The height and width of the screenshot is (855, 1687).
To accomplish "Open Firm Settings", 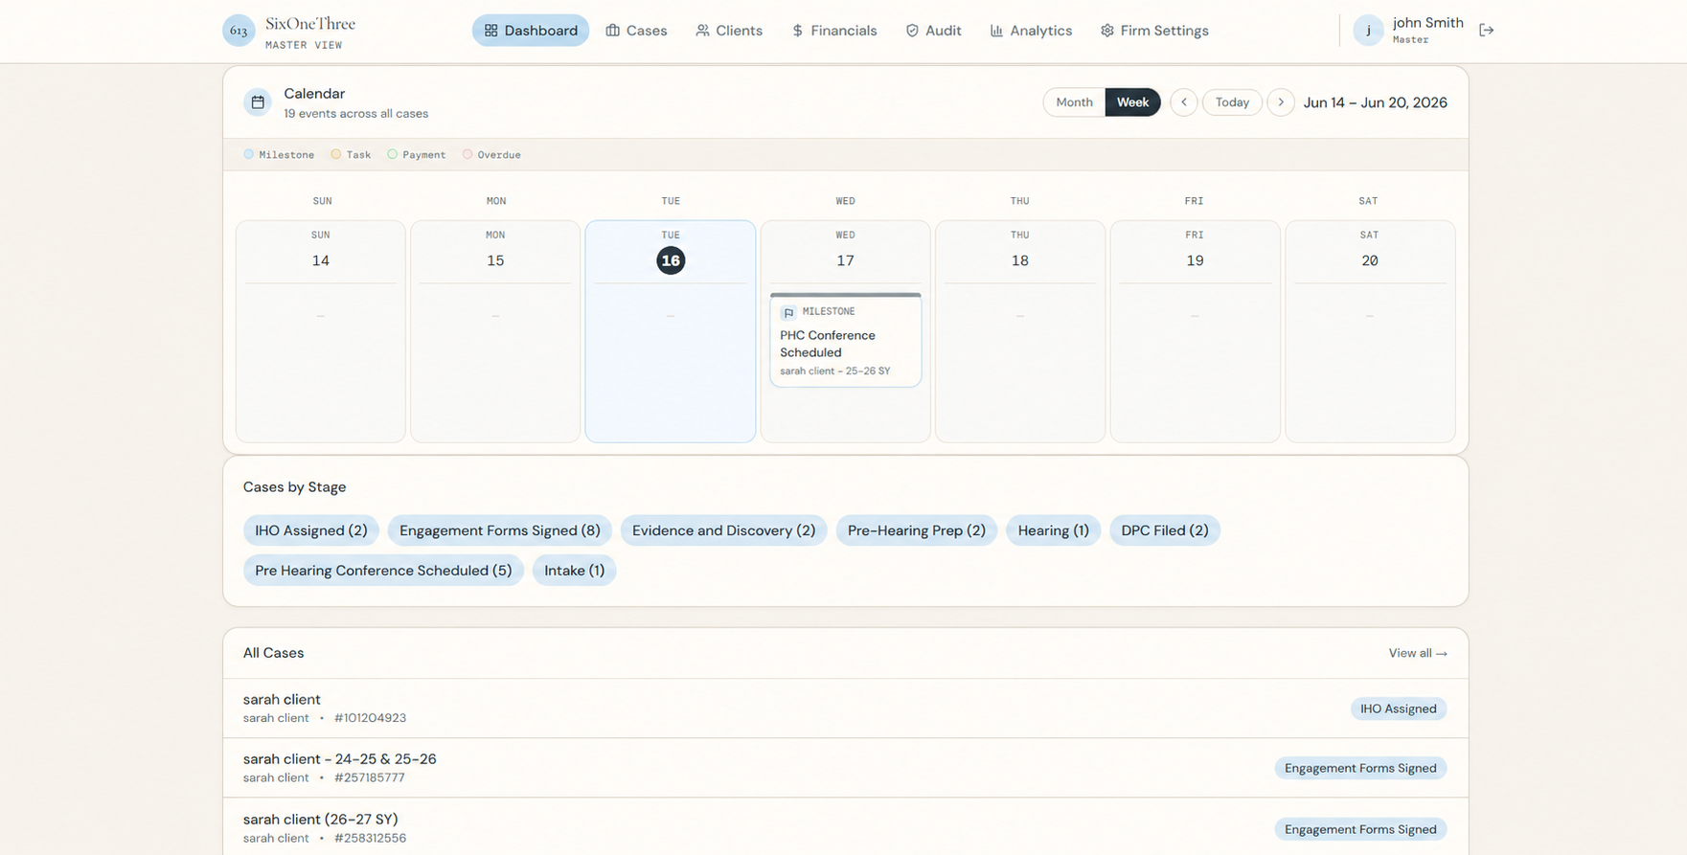I will (x=1154, y=31).
